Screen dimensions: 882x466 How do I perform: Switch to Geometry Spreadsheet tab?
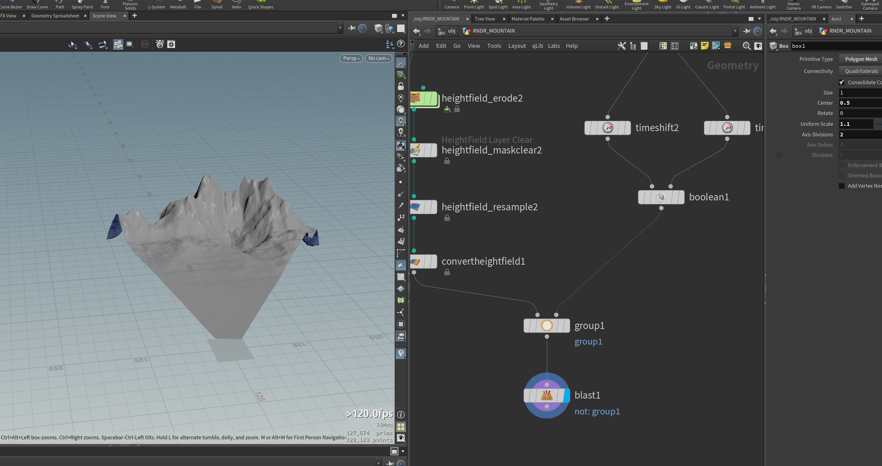coord(55,16)
